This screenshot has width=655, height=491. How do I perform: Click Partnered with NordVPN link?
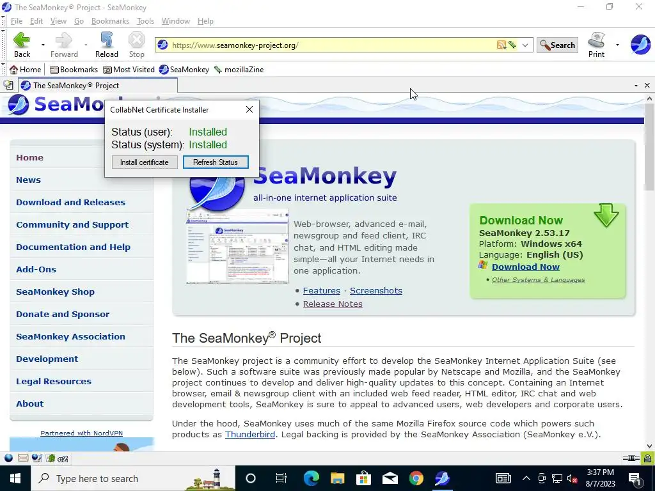point(81,433)
